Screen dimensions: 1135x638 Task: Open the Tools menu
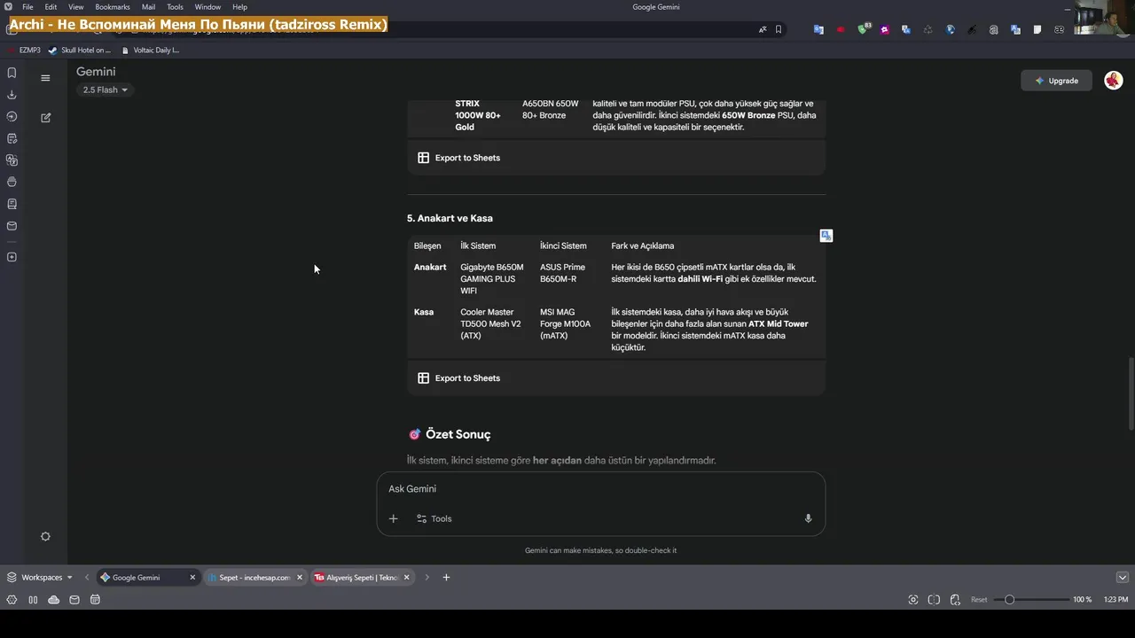coord(175,7)
